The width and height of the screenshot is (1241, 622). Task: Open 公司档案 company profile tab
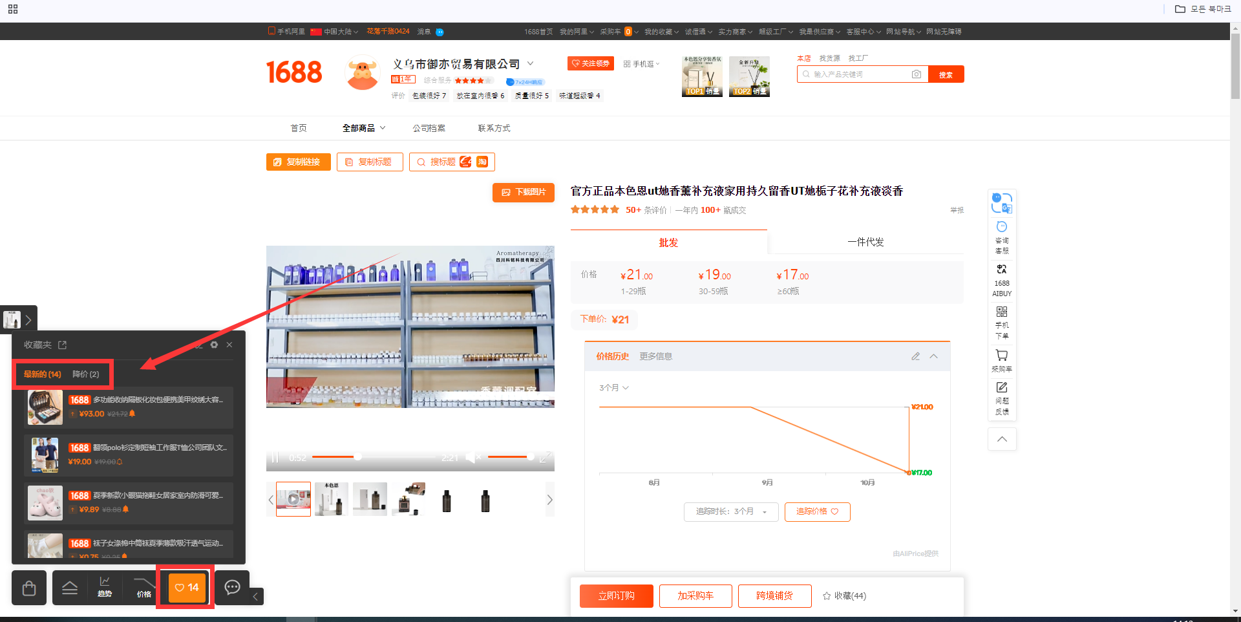[x=429, y=128]
